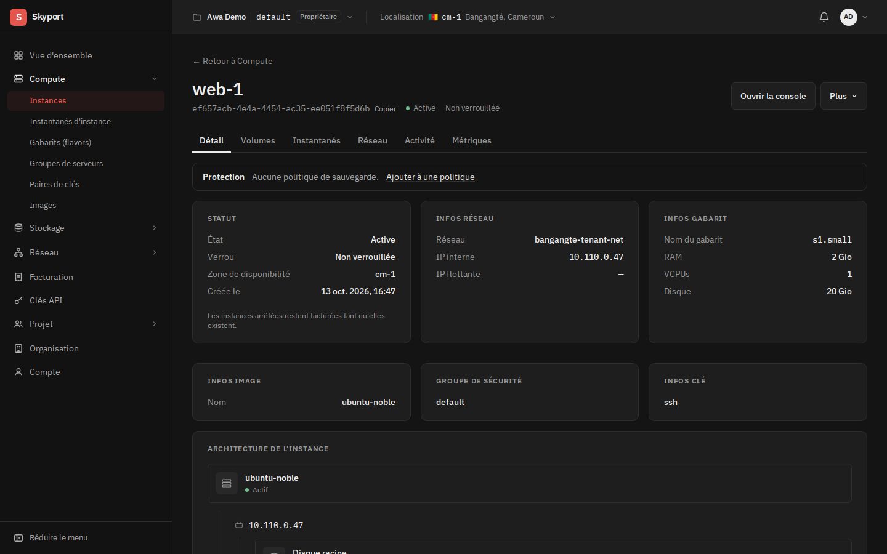Copy the instance ID with Copier
887x554 pixels.
386,109
